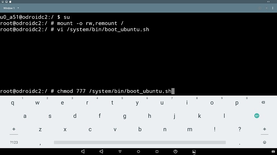Tap the w key
The width and height of the screenshot is (277, 155).
tap(37, 103)
